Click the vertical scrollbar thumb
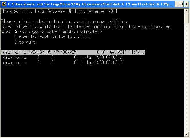This screenshot has height=138, width=190. [x=186, y=18]
